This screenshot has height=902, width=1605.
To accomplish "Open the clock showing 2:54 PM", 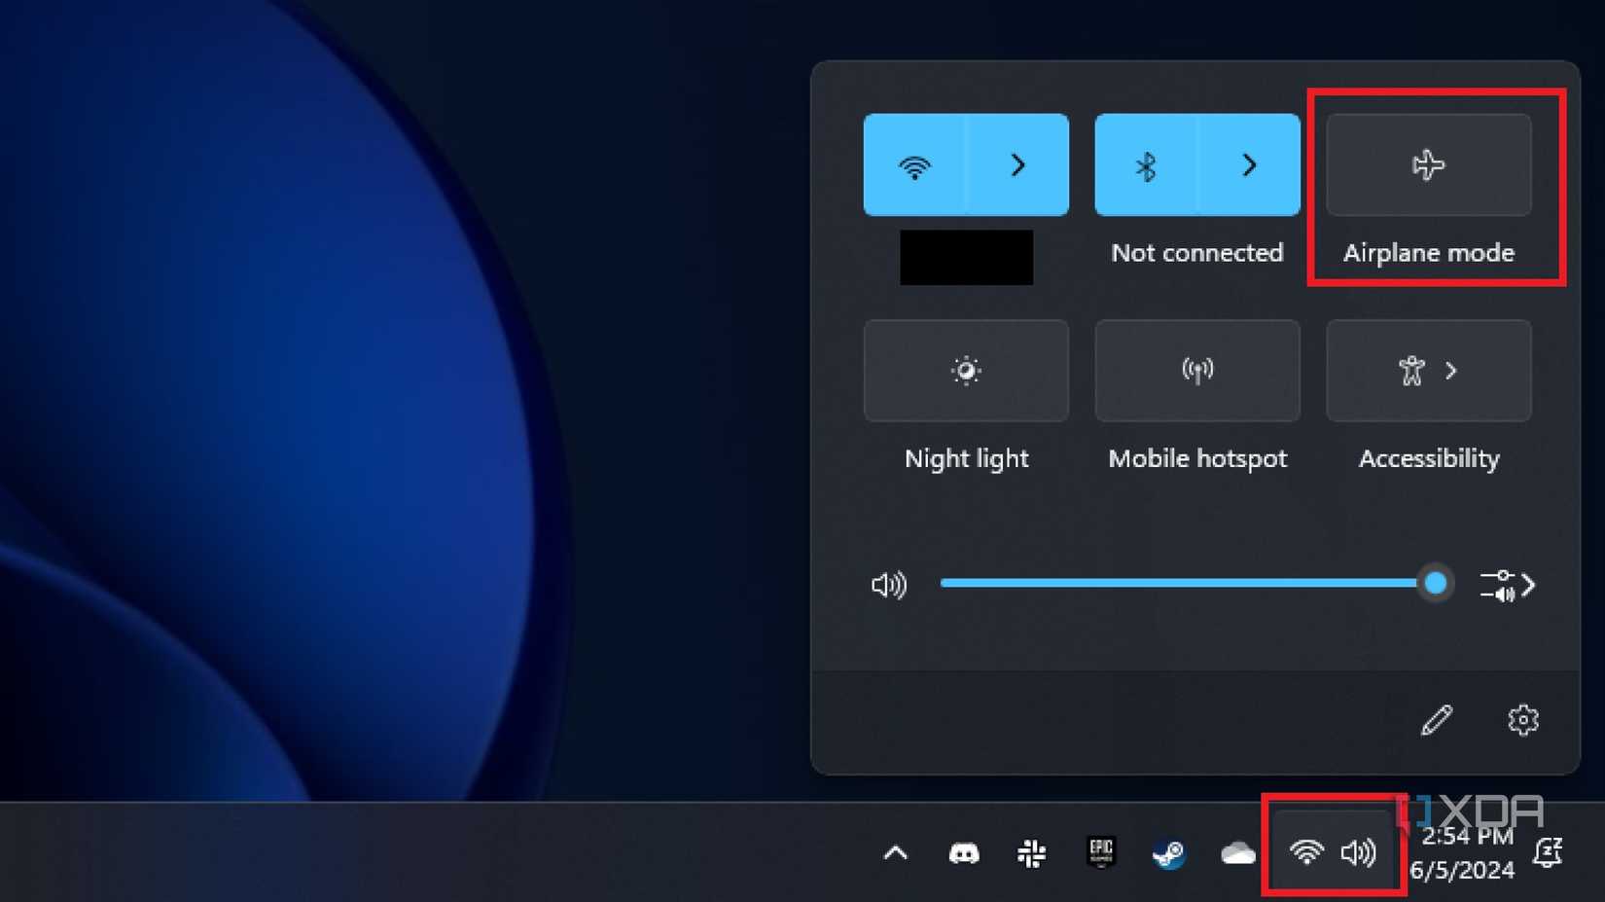I will [x=1467, y=836].
